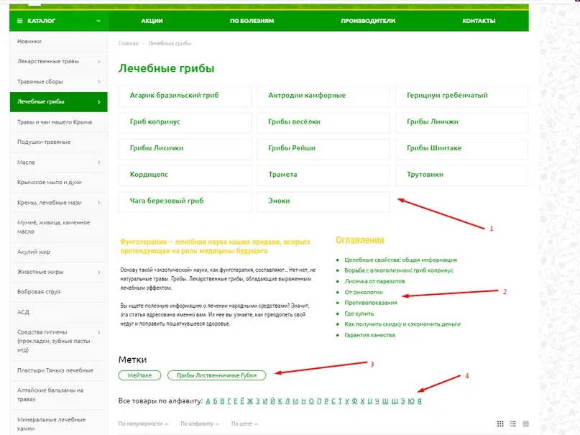Click the hamburger icon beside Каталог
This screenshot has height=435, width=580.
click(21, 22)
